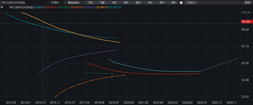Screen dimensions: 253x105
Task: Set overlay curve to 1年
Action: pos(150,3)
